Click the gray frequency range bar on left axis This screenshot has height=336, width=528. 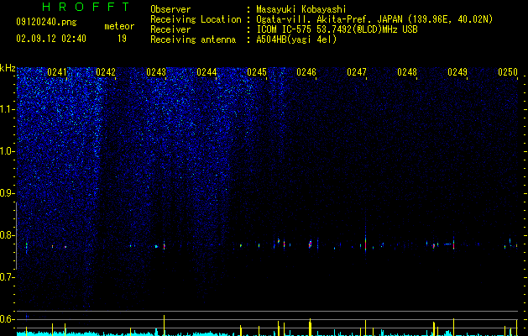(16, 236)
